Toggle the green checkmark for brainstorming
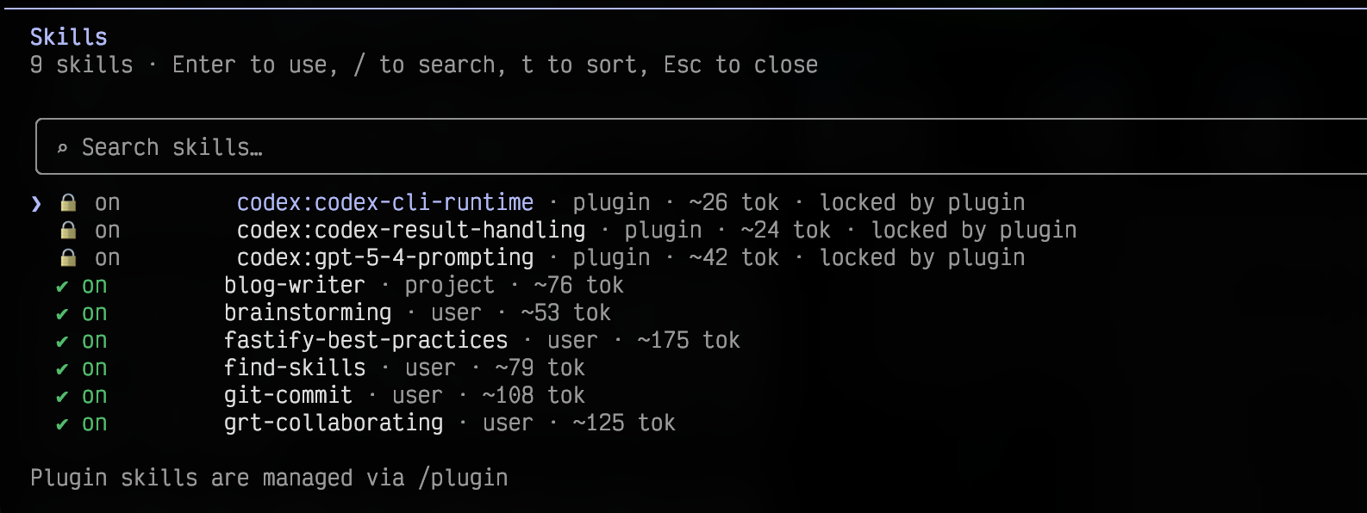Viewport: 1367px width, 513px height. 61,314
